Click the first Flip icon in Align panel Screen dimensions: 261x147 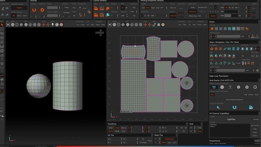click(212, 56)
